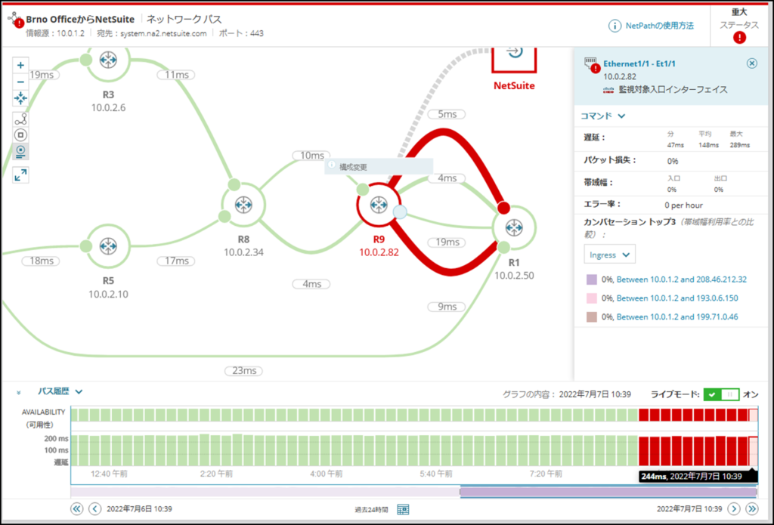Click the 10ms latency label

point(312,156)
